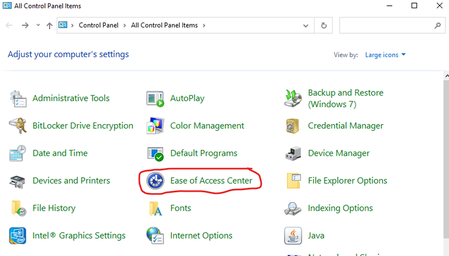Click the AutoPlay icon
Screen dimensions: 449x256
coord(155,99)
